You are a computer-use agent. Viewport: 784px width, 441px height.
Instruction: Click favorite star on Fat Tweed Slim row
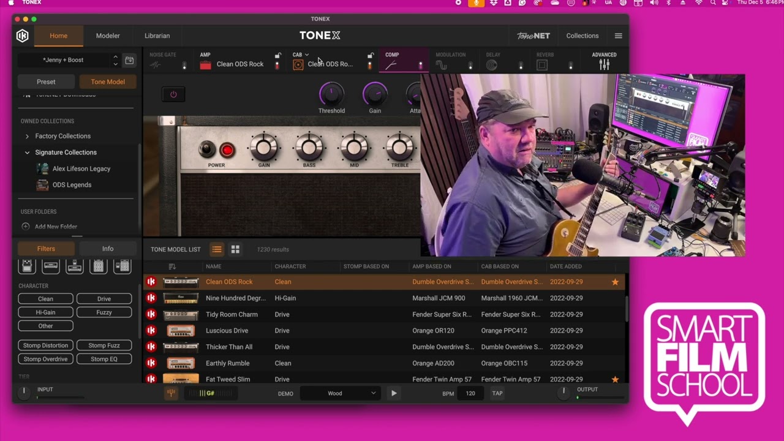[x=615, y=379]
